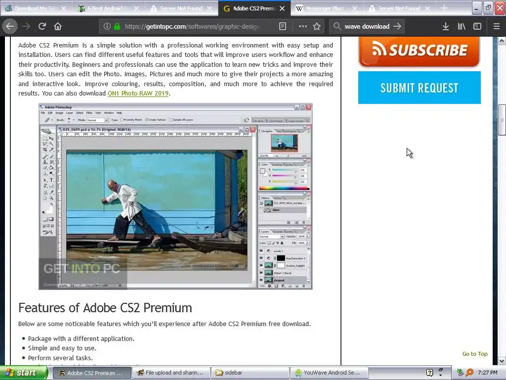
Task: Click the bullet Simple and easy to use
Action: click(x=62, y=348)
